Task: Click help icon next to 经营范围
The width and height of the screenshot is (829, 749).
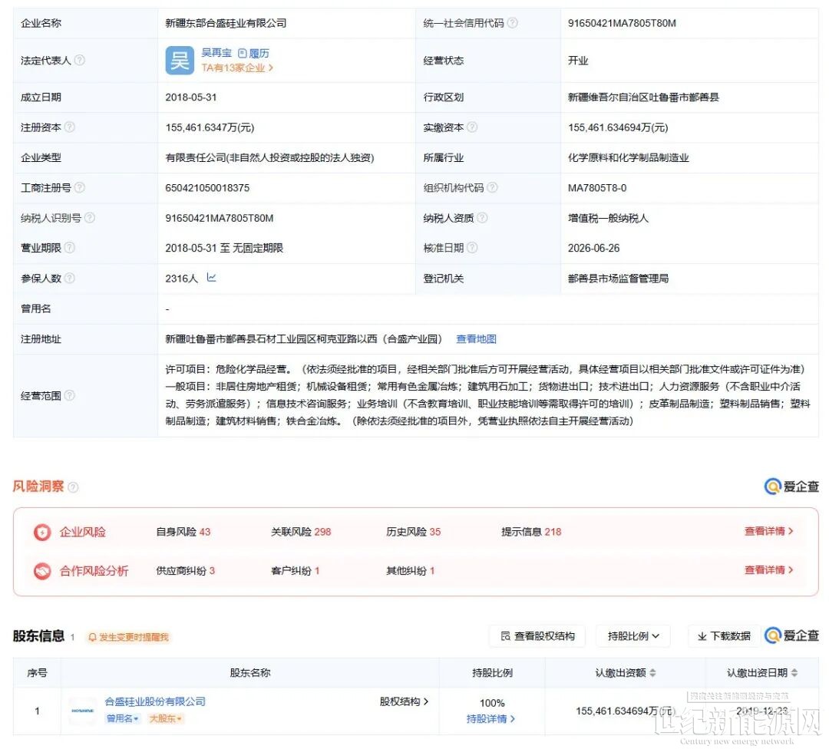Action: click(69, 395)
